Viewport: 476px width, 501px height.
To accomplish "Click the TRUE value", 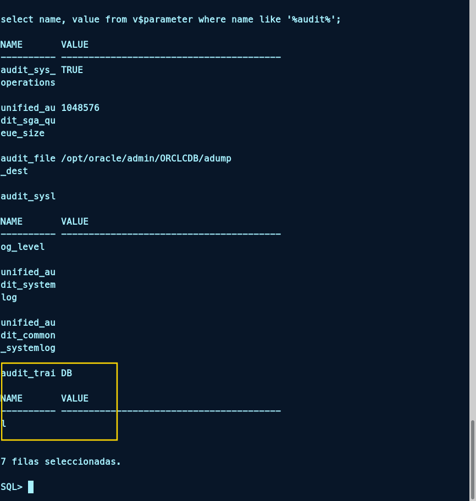I will coord(72,70).
